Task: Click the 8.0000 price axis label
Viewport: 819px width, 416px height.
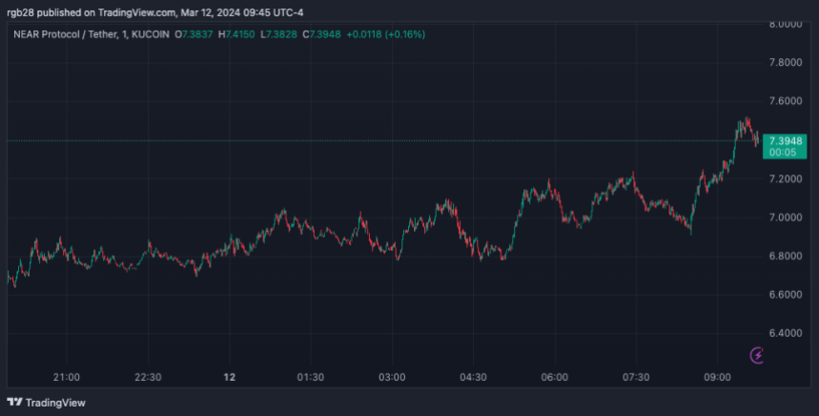Action: point(786,24)
